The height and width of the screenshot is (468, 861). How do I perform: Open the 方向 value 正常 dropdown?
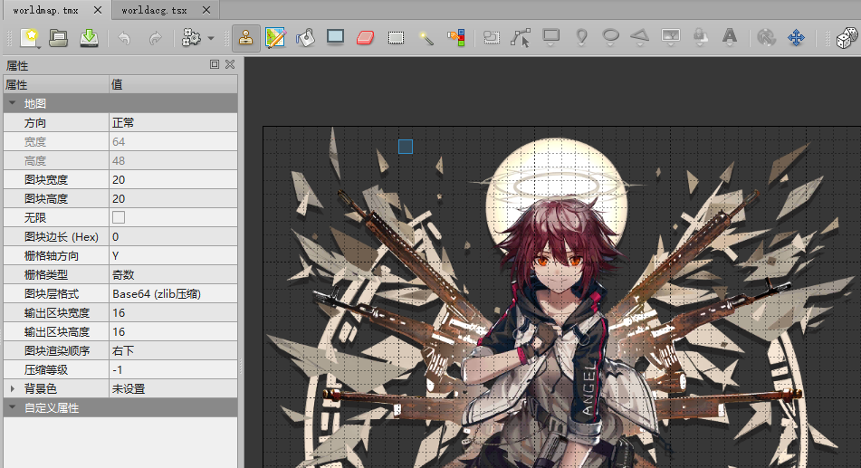[174, 122]
